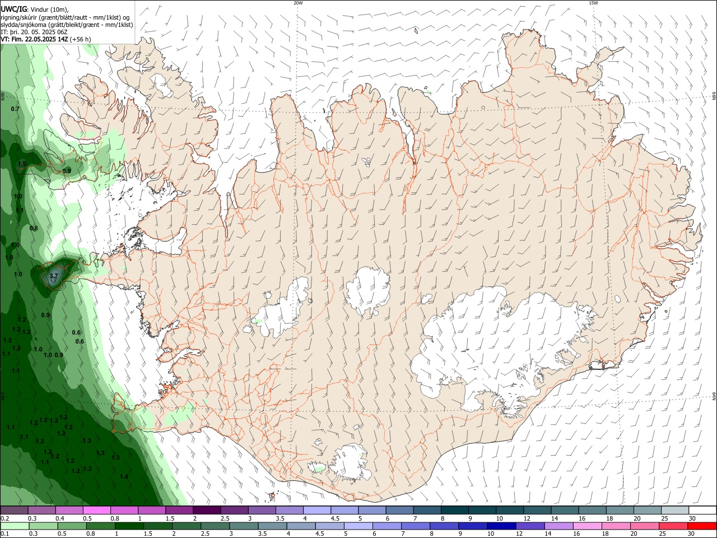Click the Vindur (10m) heading text
This screenshot has width=717, height=538.
click(49, 10)
